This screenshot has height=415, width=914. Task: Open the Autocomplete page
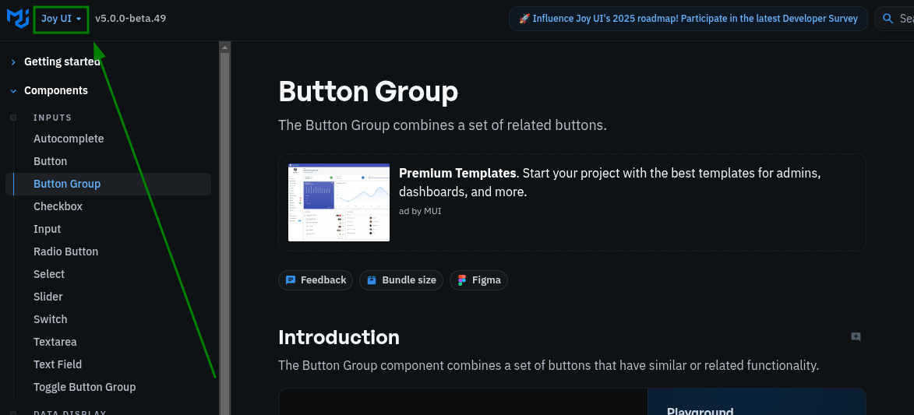[69, 139]
